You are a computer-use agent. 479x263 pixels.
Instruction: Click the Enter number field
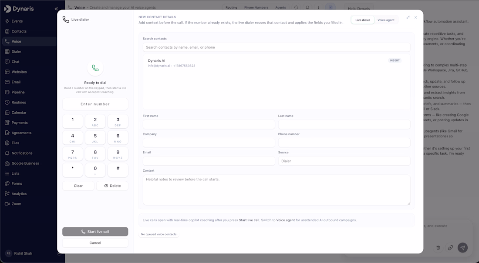(x=95, y=104)
